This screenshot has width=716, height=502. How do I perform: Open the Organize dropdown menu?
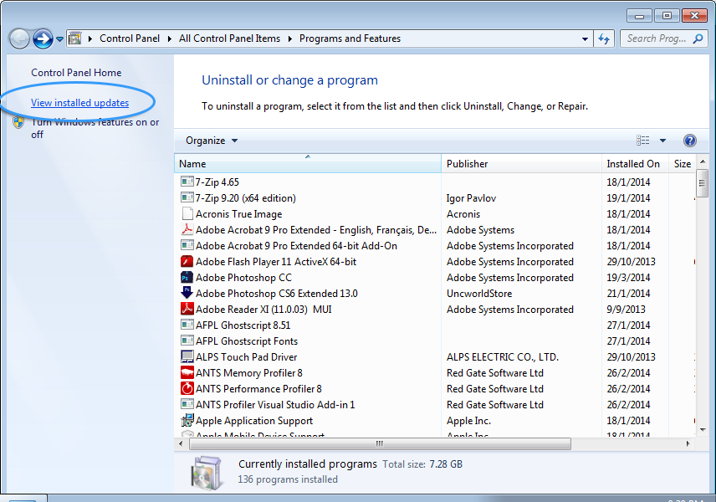[x=212, y=141]
